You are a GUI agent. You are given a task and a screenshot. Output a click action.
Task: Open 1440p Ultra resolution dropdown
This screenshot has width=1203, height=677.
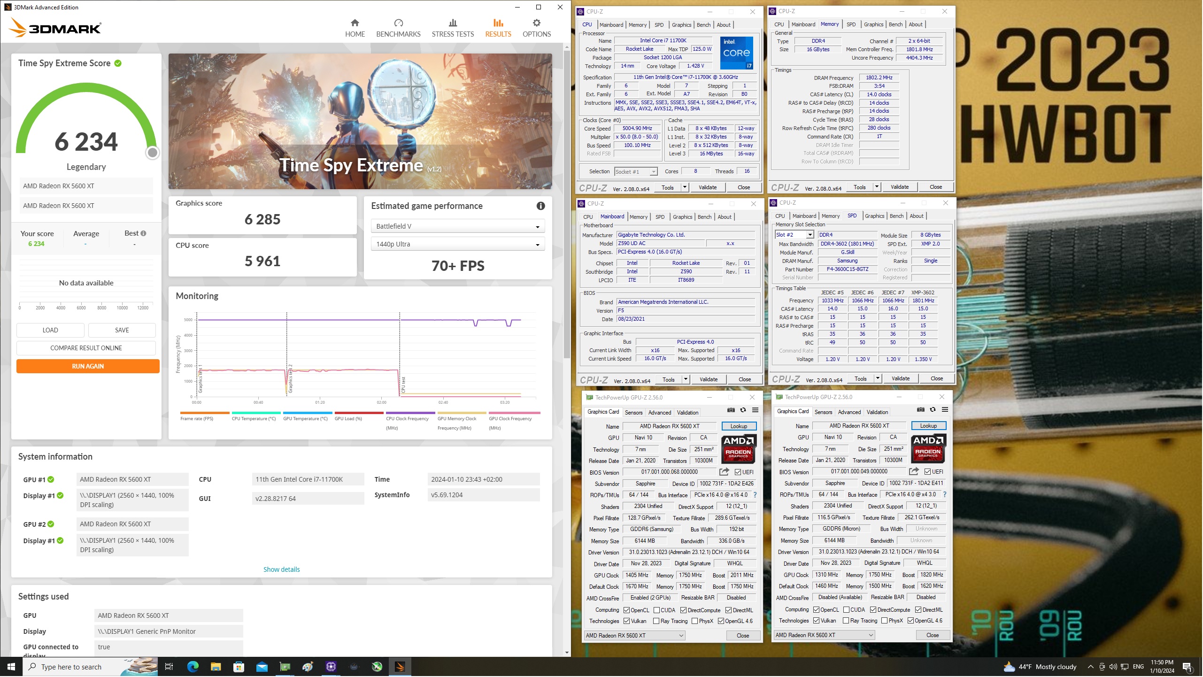[x=458, y=245]
